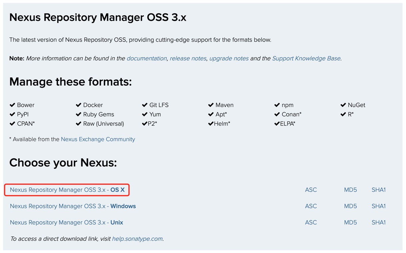Open the documentation link
This screenshot has width=406, height=253.
(x=146, y=58)
